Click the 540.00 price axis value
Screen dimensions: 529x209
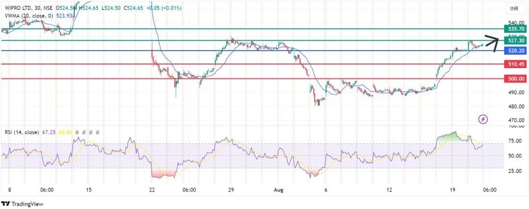(517, 23)
